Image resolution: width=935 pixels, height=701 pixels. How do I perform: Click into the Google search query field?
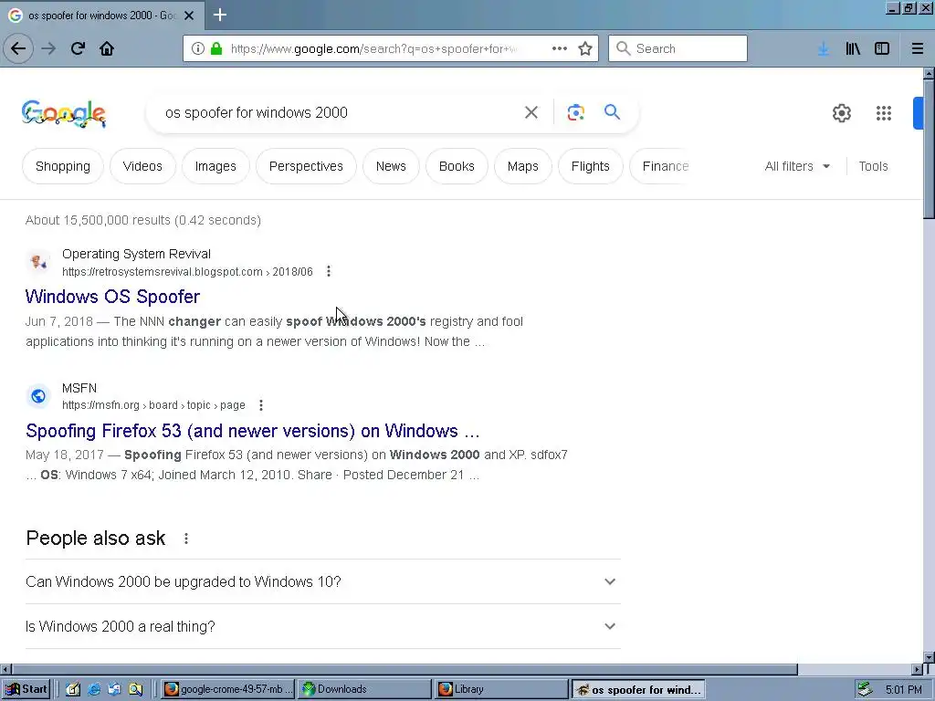tap(337, 112)
